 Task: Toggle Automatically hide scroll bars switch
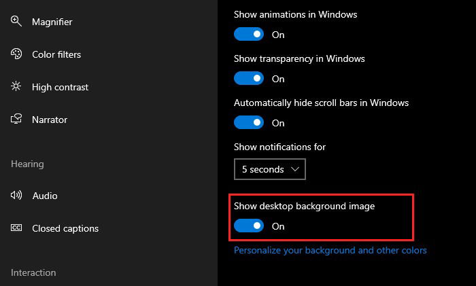249,122
